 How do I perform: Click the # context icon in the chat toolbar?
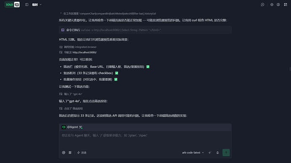click(70, 152)
